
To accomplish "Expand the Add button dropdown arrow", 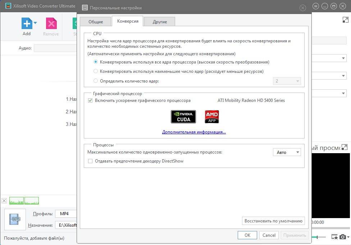I will (x=35, y=23).
